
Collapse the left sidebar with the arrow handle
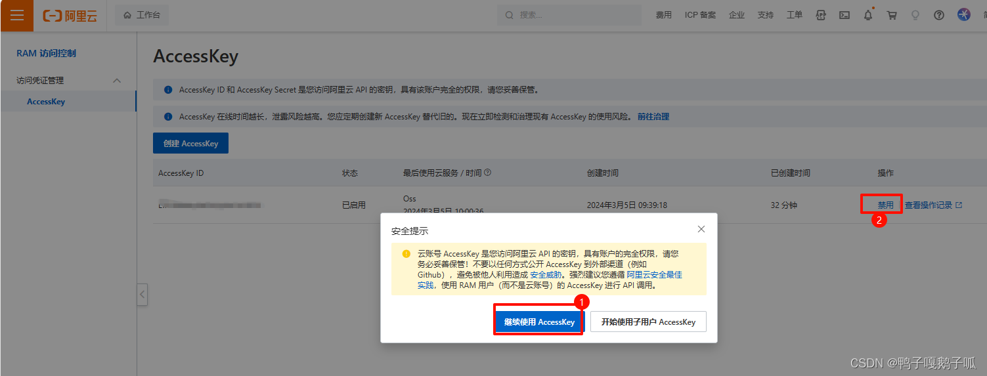[143, 295]
